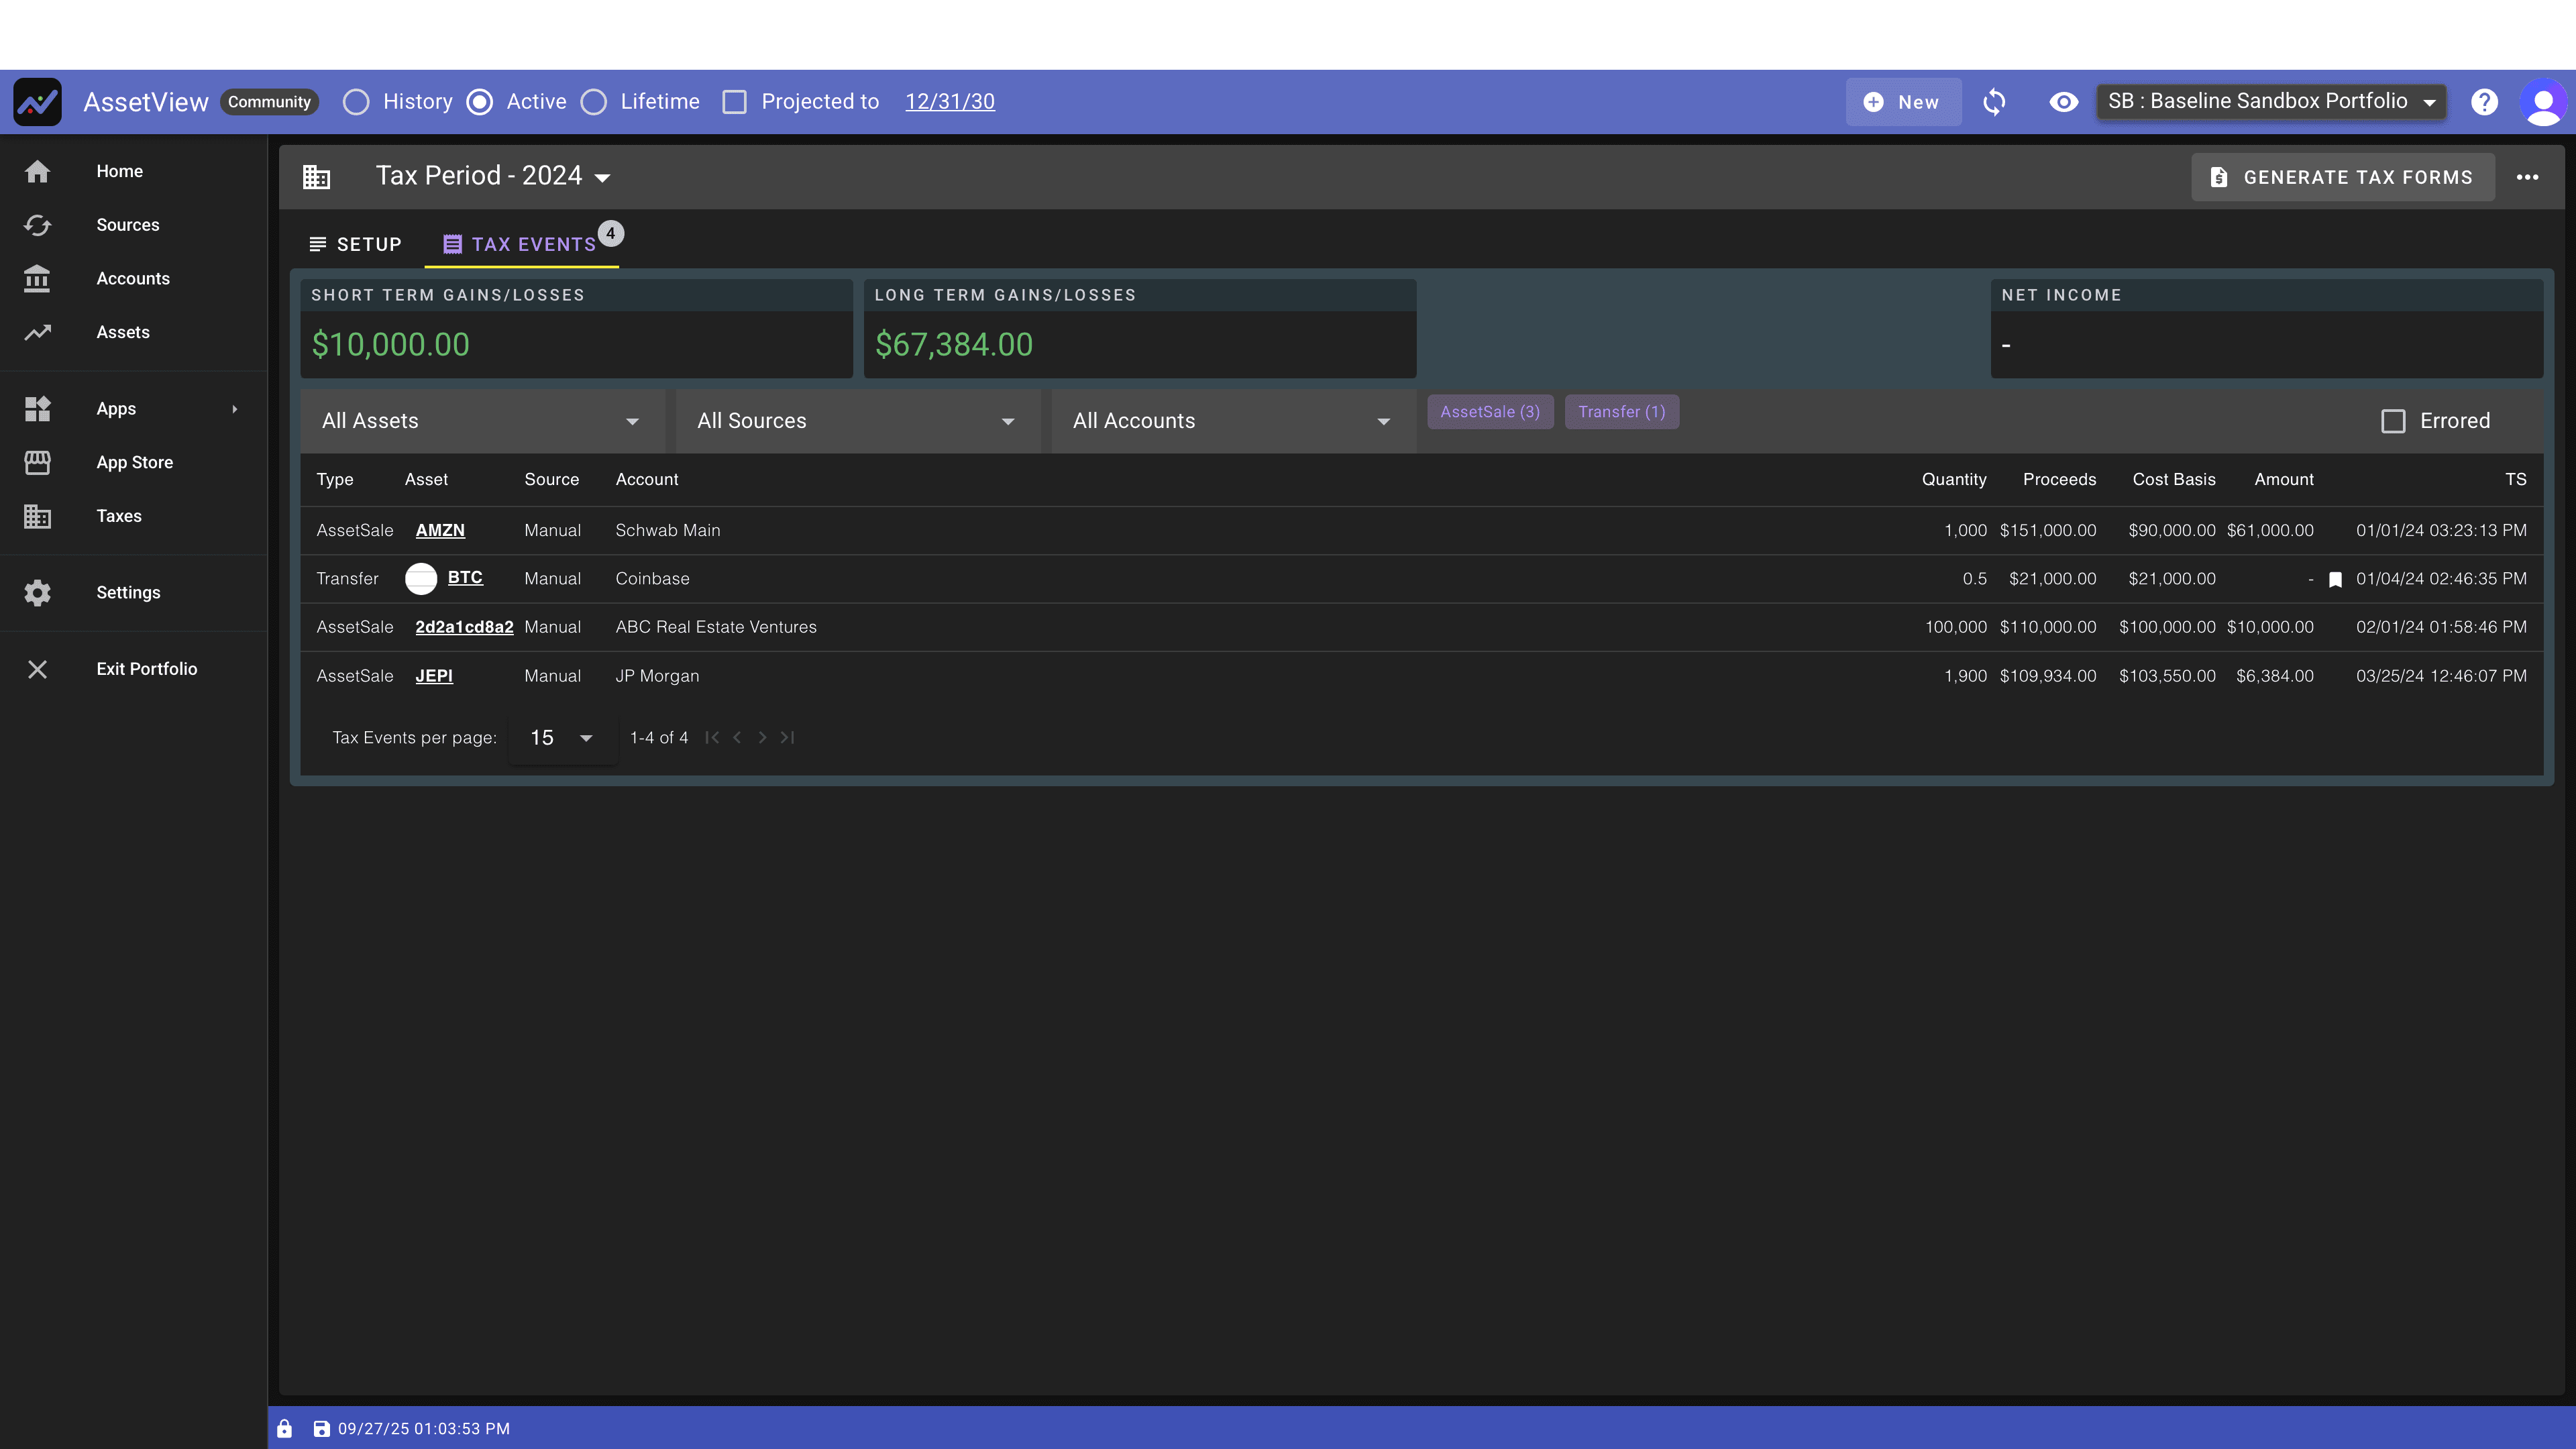Click GENERATE TAX FORMS

pos(2342,177)
